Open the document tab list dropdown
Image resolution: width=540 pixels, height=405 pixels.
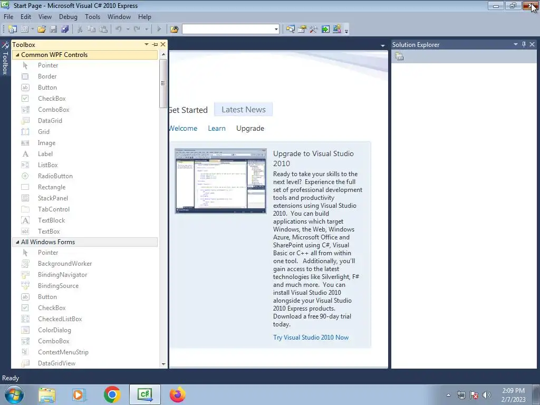click(383, 45)
